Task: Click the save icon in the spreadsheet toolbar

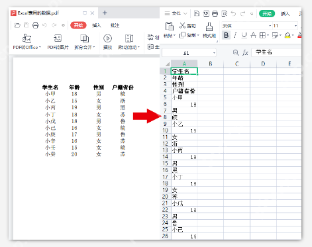Action: tap(197, 14)
